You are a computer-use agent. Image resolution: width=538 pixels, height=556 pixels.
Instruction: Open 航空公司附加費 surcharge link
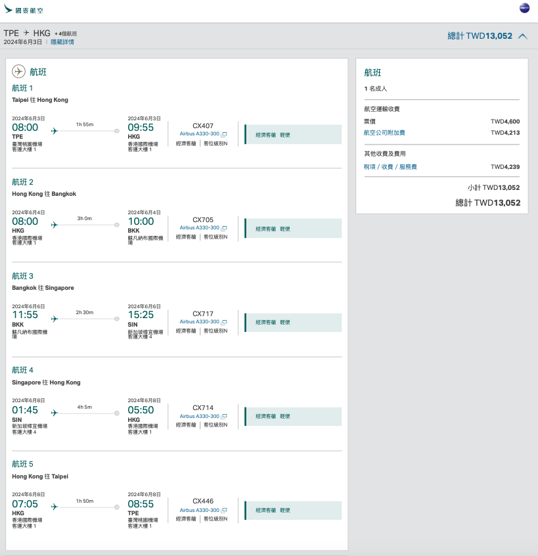[384, 133]
